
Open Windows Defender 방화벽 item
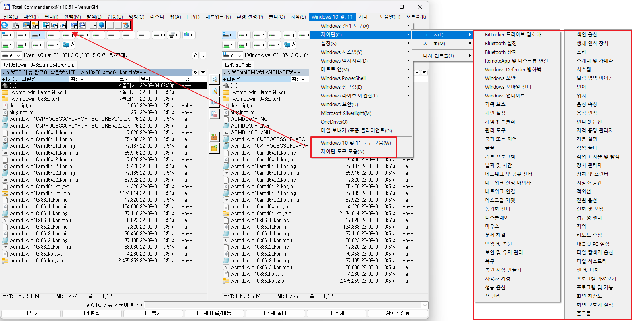(x=513, y=69)
